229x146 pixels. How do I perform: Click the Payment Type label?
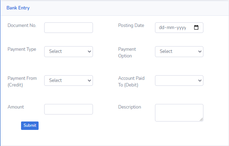tap(22, 49)
